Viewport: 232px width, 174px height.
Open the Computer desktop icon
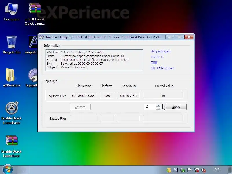(12, 12)
